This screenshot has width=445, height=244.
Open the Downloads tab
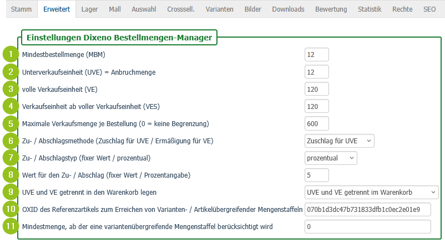click(288, 9)
